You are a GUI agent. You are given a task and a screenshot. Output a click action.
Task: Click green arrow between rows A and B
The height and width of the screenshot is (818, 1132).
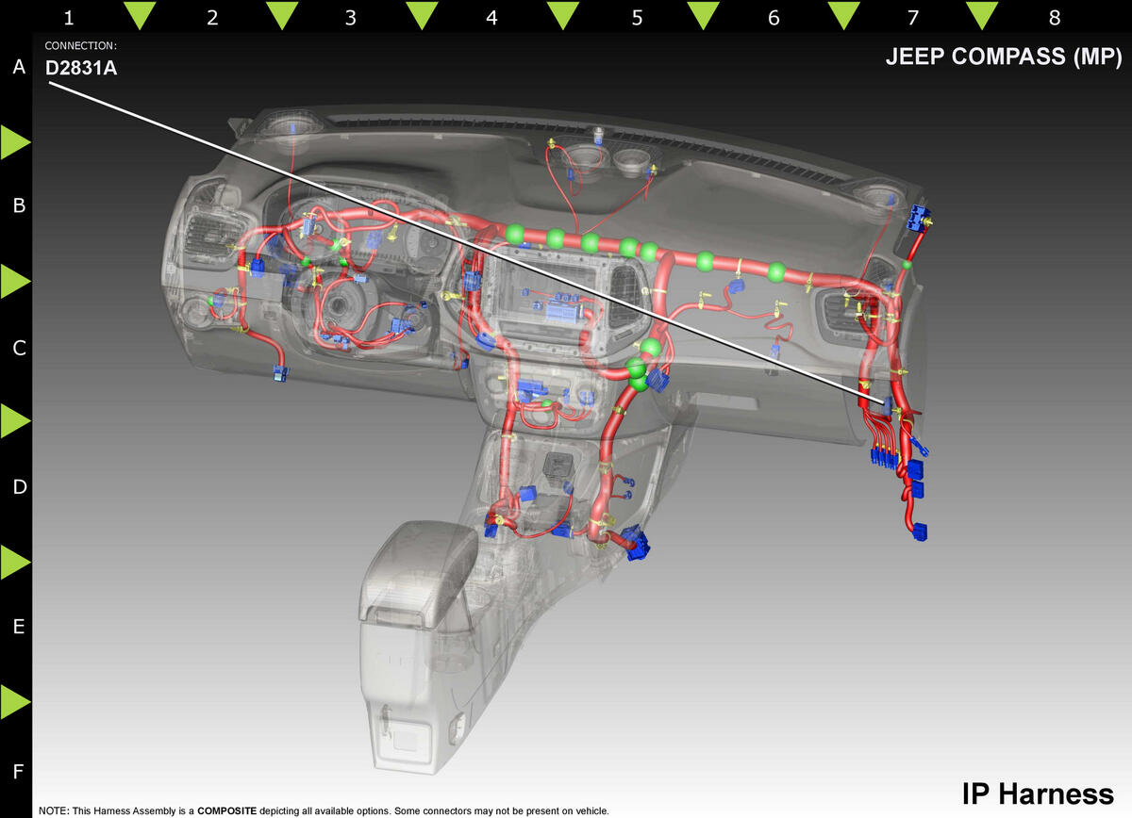pyautogui.click(x=14, y=141)
